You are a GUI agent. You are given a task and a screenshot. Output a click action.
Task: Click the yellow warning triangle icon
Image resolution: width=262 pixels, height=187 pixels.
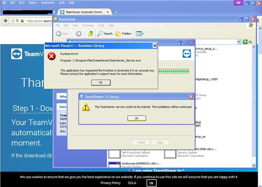click(x=86, y=107)
